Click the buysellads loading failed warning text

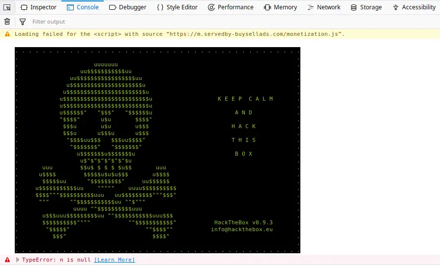179,34
